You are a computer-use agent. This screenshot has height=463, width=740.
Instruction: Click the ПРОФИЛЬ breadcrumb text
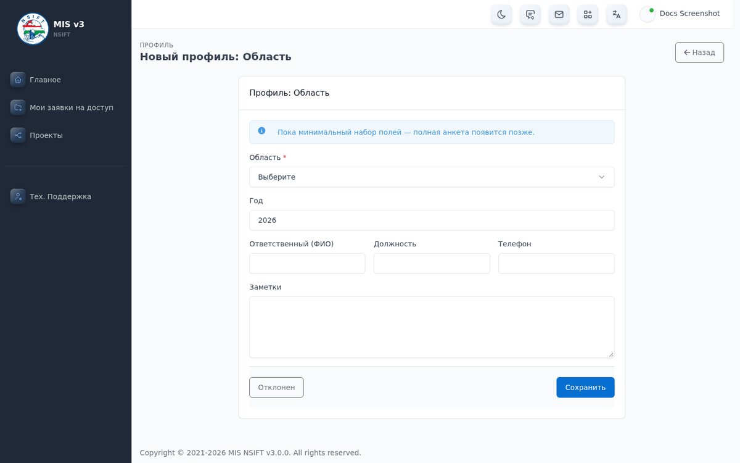pyautogui.click(x=157, y=45)
